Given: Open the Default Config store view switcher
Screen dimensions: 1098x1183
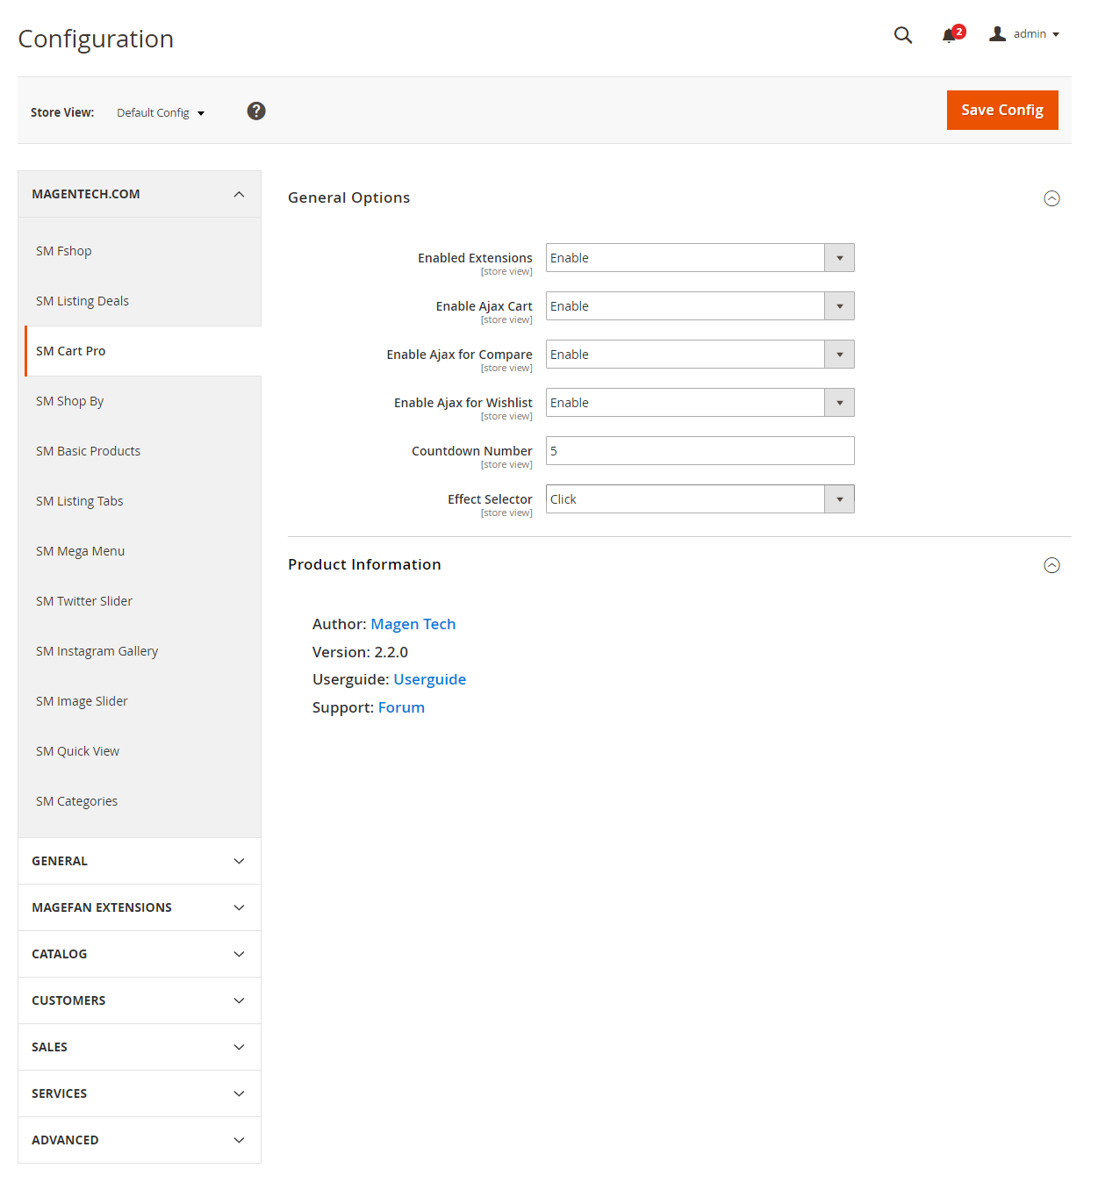Looking at the screenshot, I should (161, 112).
